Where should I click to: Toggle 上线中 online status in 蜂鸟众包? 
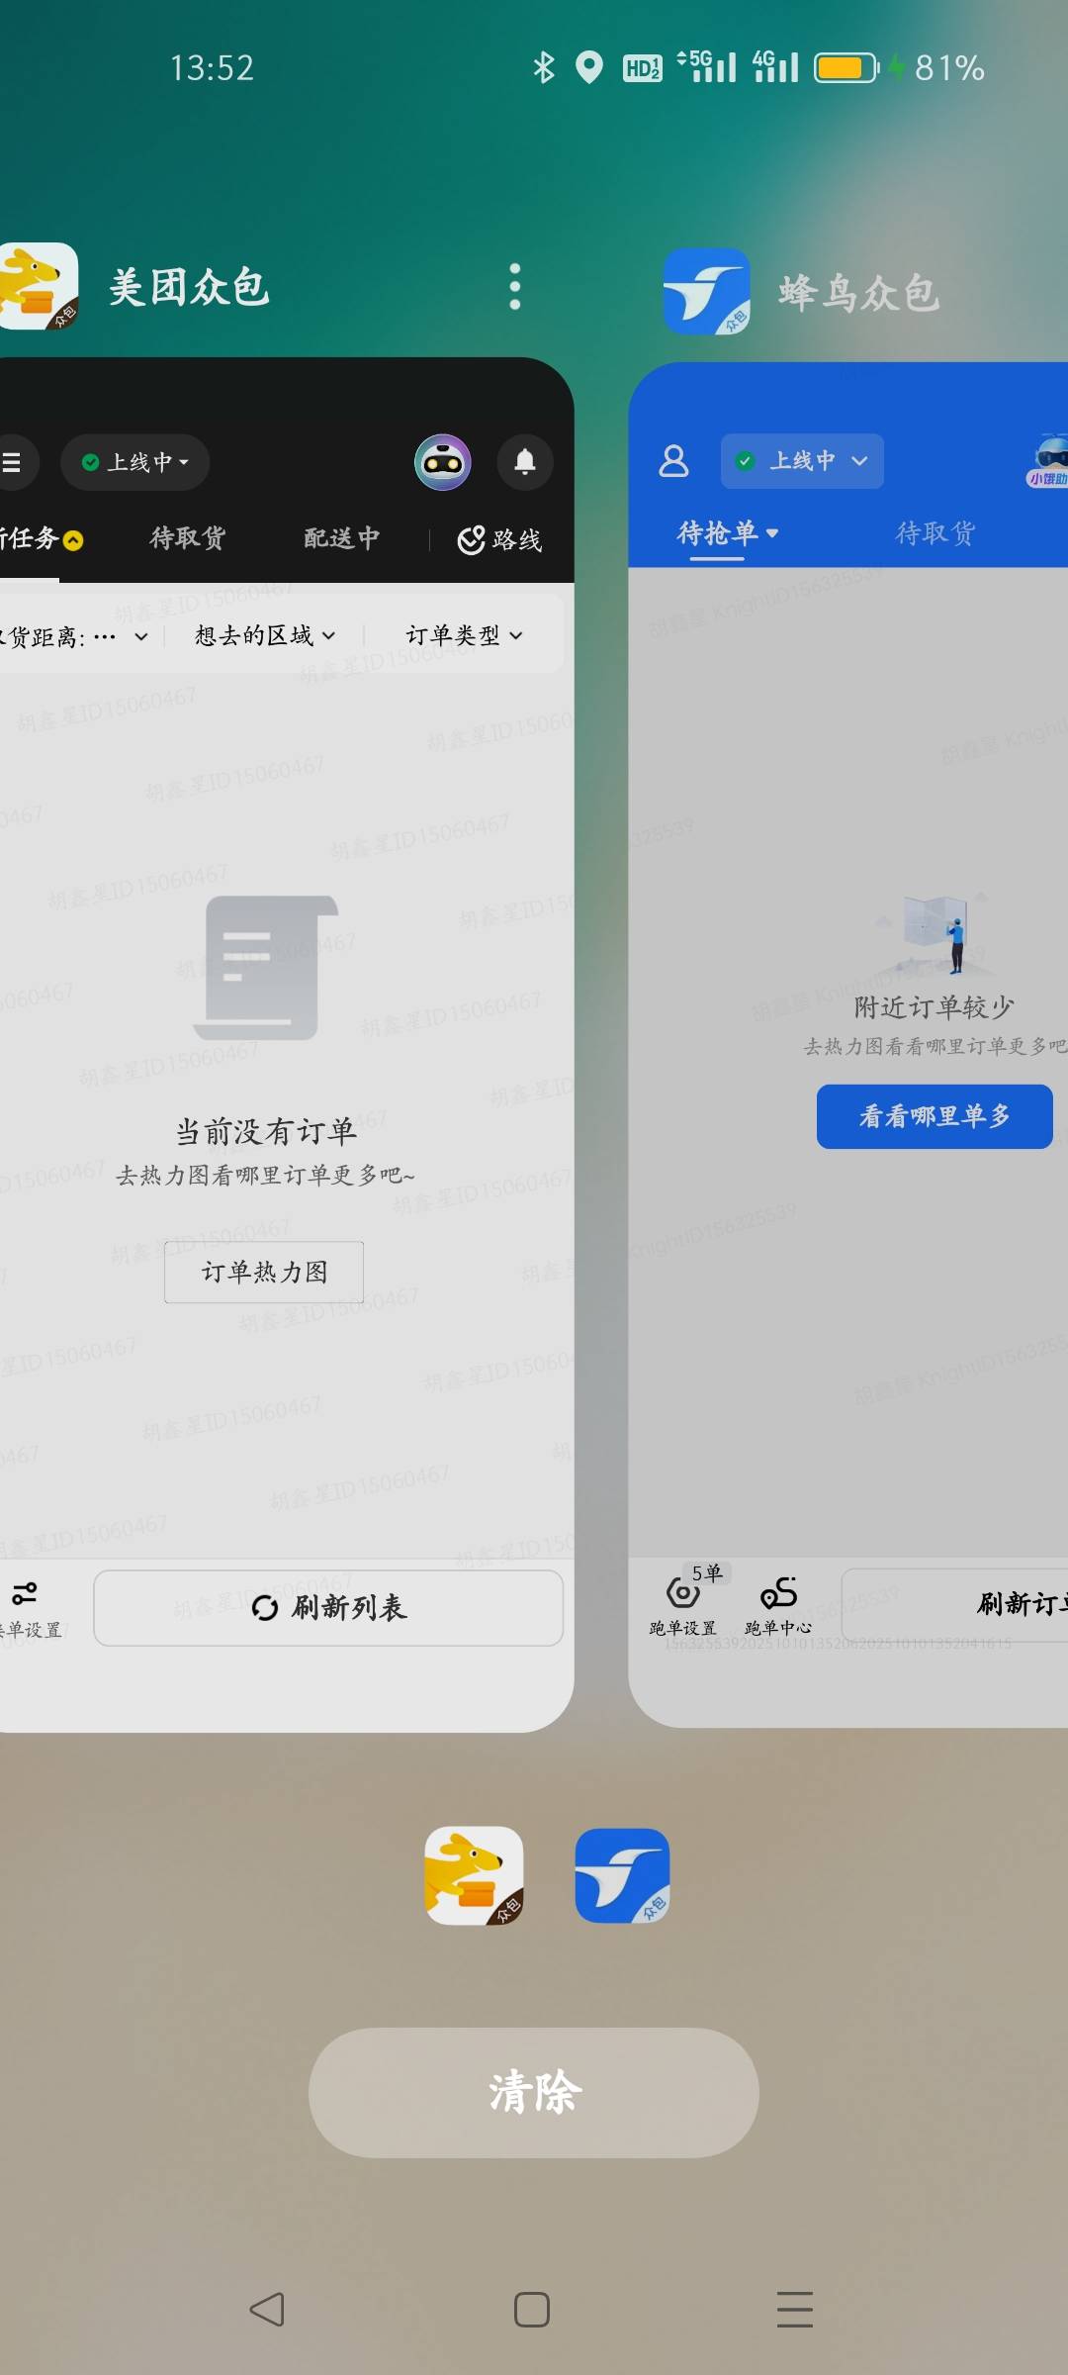[x=802, y=461]
